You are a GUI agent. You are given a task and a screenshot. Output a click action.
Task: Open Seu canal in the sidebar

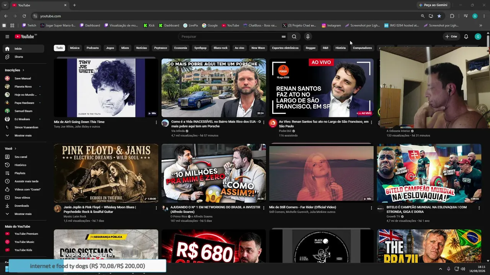(x=24, y=157)
